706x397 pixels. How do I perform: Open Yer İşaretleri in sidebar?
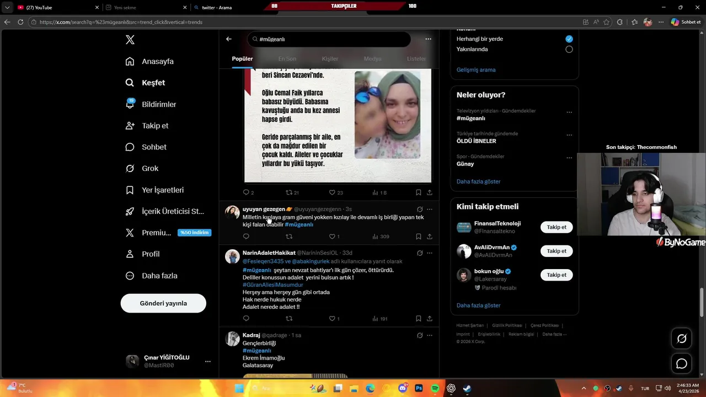click(155, 190)
